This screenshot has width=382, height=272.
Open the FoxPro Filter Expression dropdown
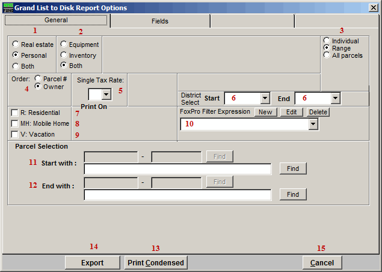[x=312, y=124]
